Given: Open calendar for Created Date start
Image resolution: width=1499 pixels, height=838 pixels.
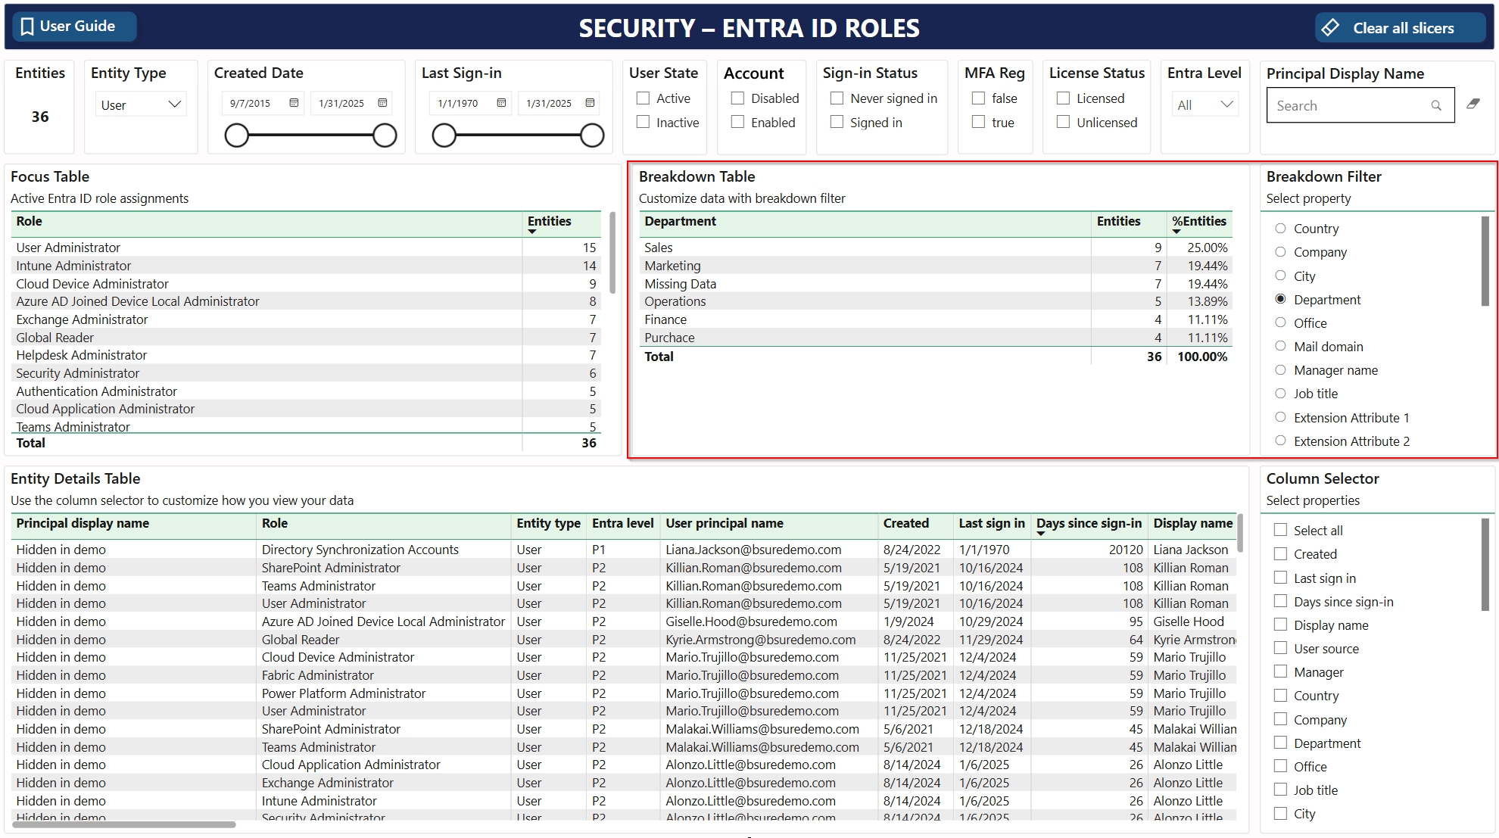Looking at the screenshot, I should [x=294, y=103].
